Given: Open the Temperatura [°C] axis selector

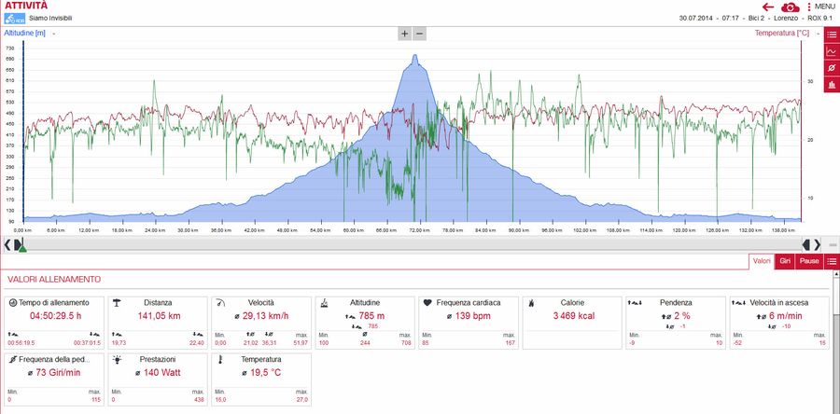Looking at the screenshot, I should click(x=781, y=34).
